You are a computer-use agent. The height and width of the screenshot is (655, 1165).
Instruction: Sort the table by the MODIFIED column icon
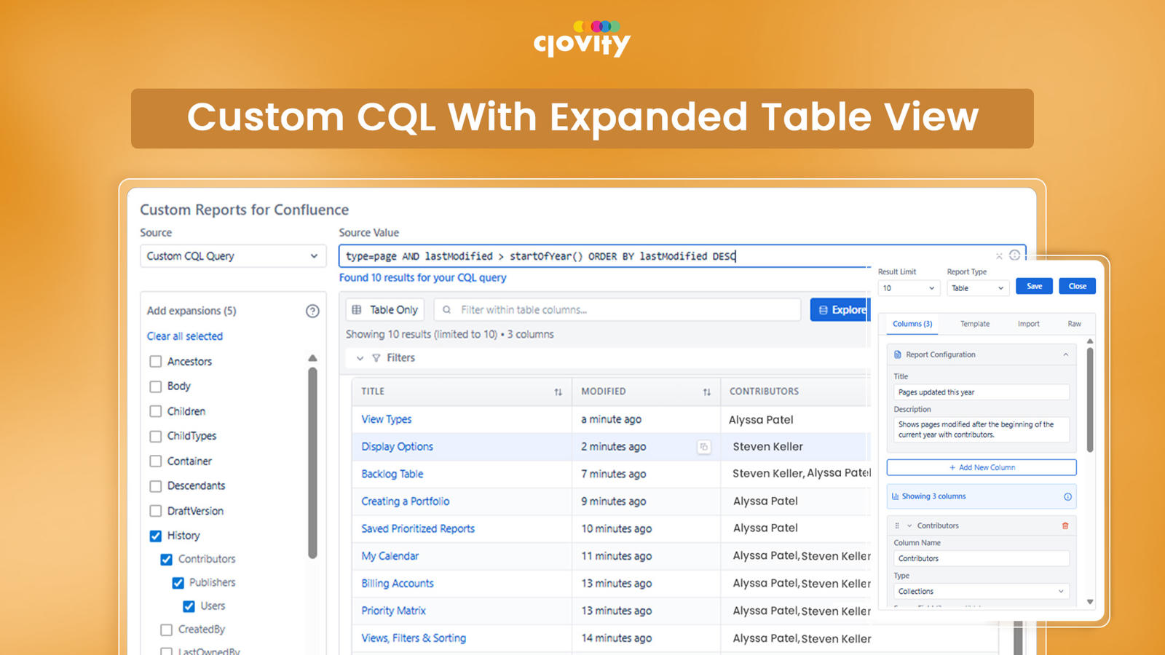(707, 392)
